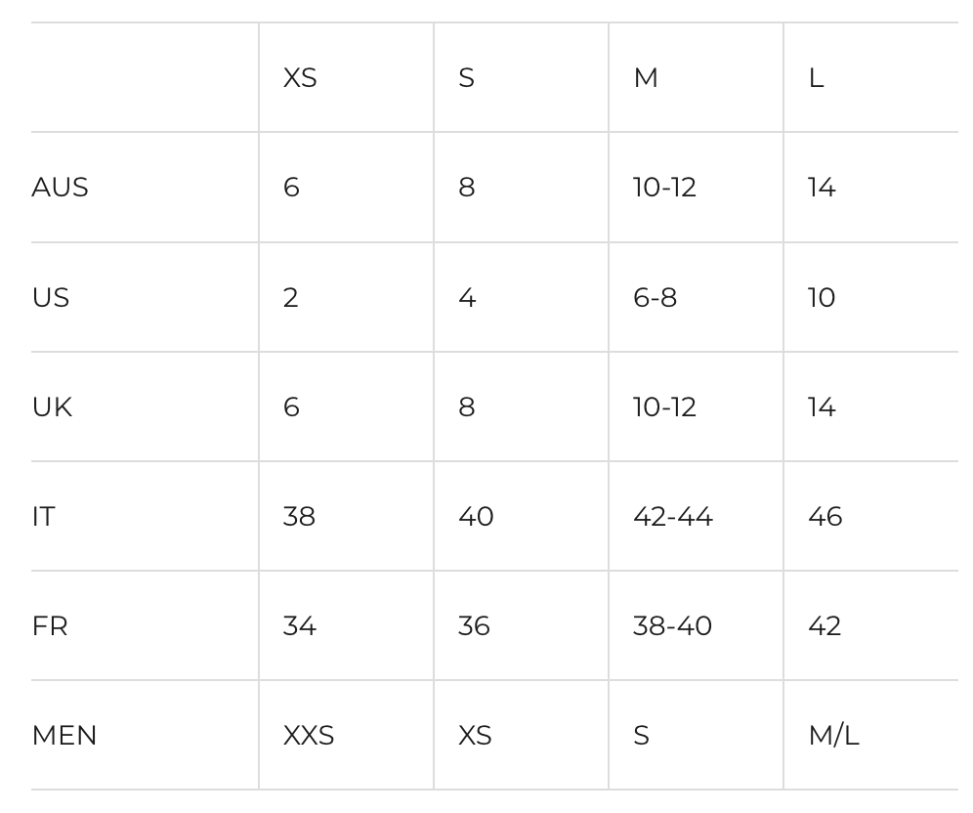
Task: Click the L column header
Action: (816, 78)
